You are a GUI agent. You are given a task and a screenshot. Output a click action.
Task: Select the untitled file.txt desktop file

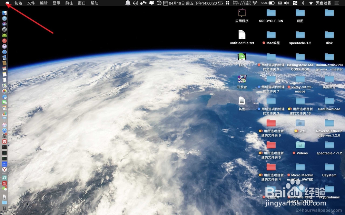tap(242, 37)
